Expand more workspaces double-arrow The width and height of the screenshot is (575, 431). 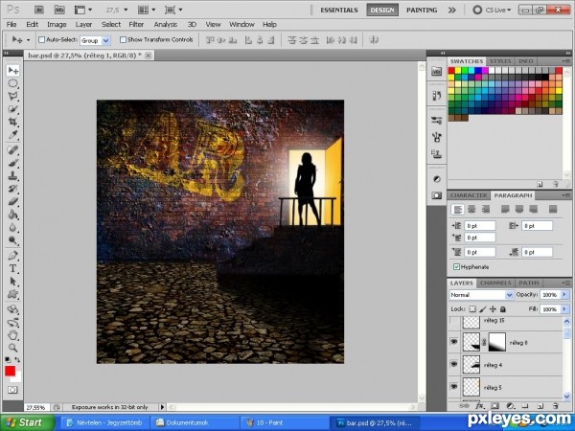[451, 11]
